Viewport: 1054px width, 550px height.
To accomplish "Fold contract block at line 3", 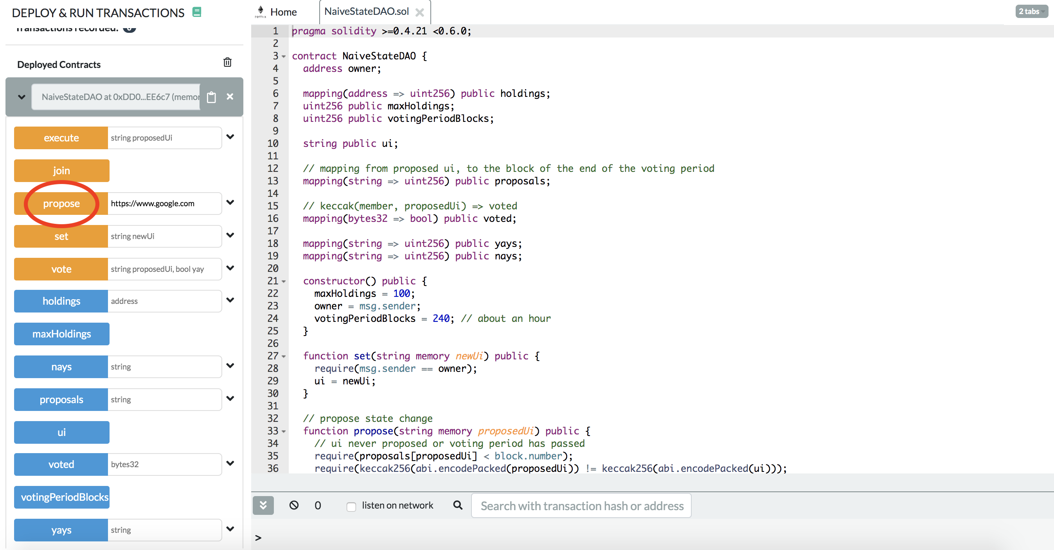I will tap(284, 56).
